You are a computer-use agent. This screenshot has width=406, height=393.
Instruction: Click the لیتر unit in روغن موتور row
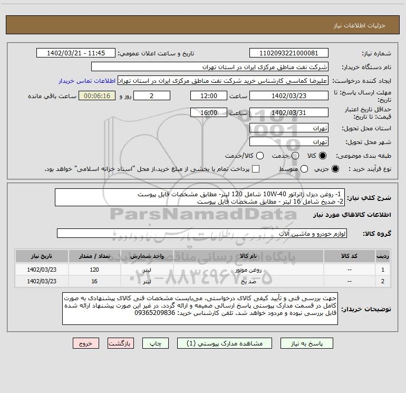(147, 270)
